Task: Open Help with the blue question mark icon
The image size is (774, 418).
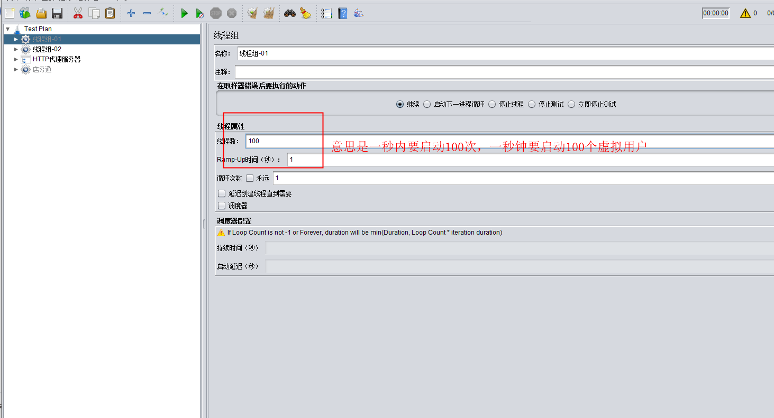Action: click(343, 13)
